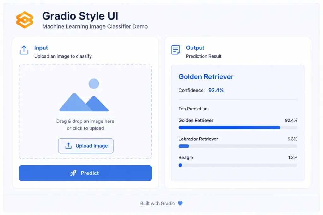This screenshot has height=215, width=323.
Task: Click the 'Drag & drop an image here' text
Action: point(85,121)
